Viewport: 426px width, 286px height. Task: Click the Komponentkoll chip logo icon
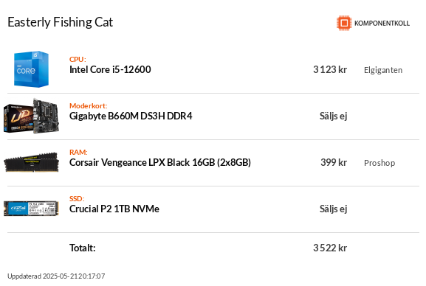pyautogui.click(x=344, y=23)
